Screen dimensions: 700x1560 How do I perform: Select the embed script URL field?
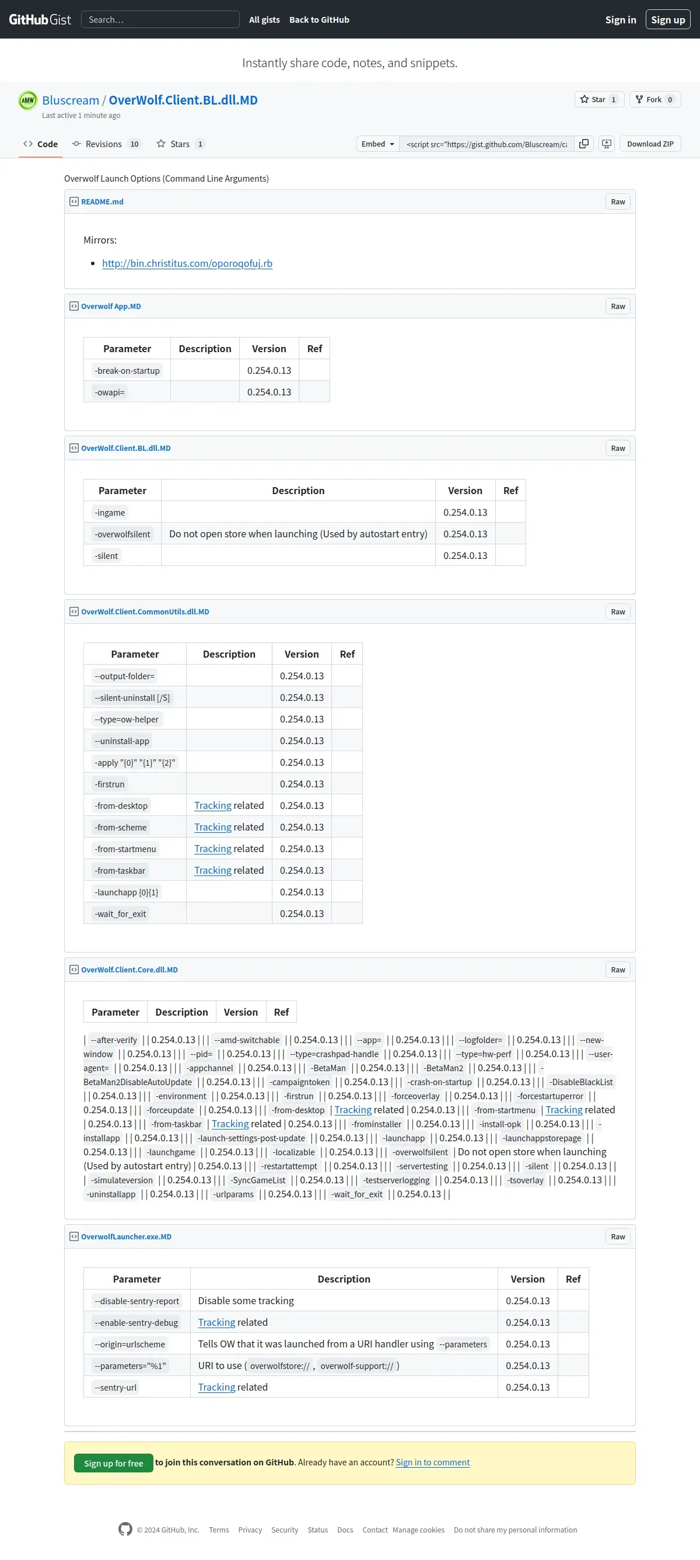(487, 144)
